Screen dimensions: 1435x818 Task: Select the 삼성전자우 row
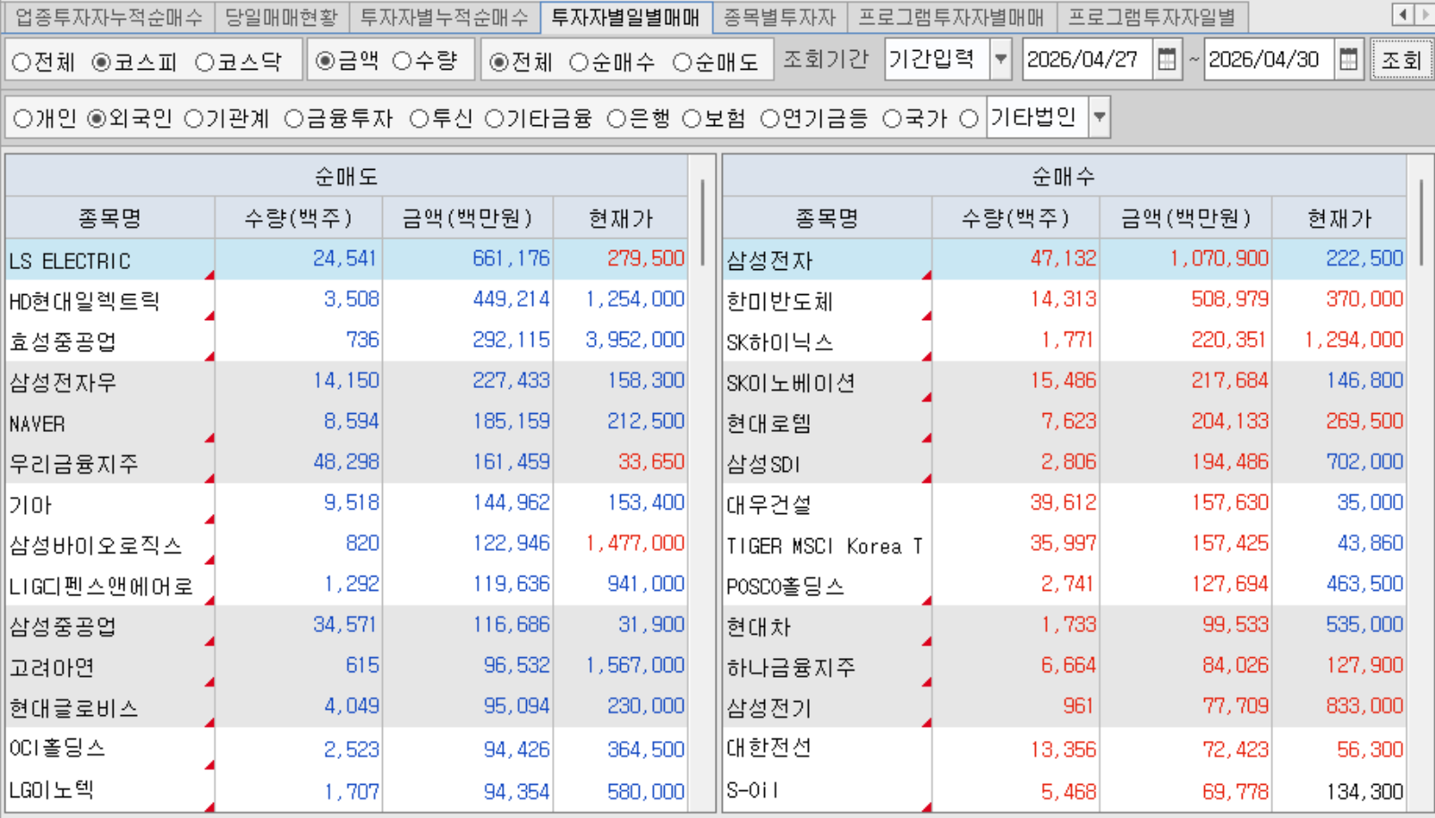346,382
